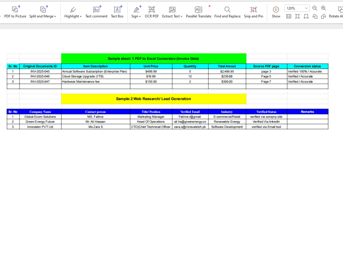The image size is (343, 257).
Task: Rotate page clockwise
Action: 323,16
